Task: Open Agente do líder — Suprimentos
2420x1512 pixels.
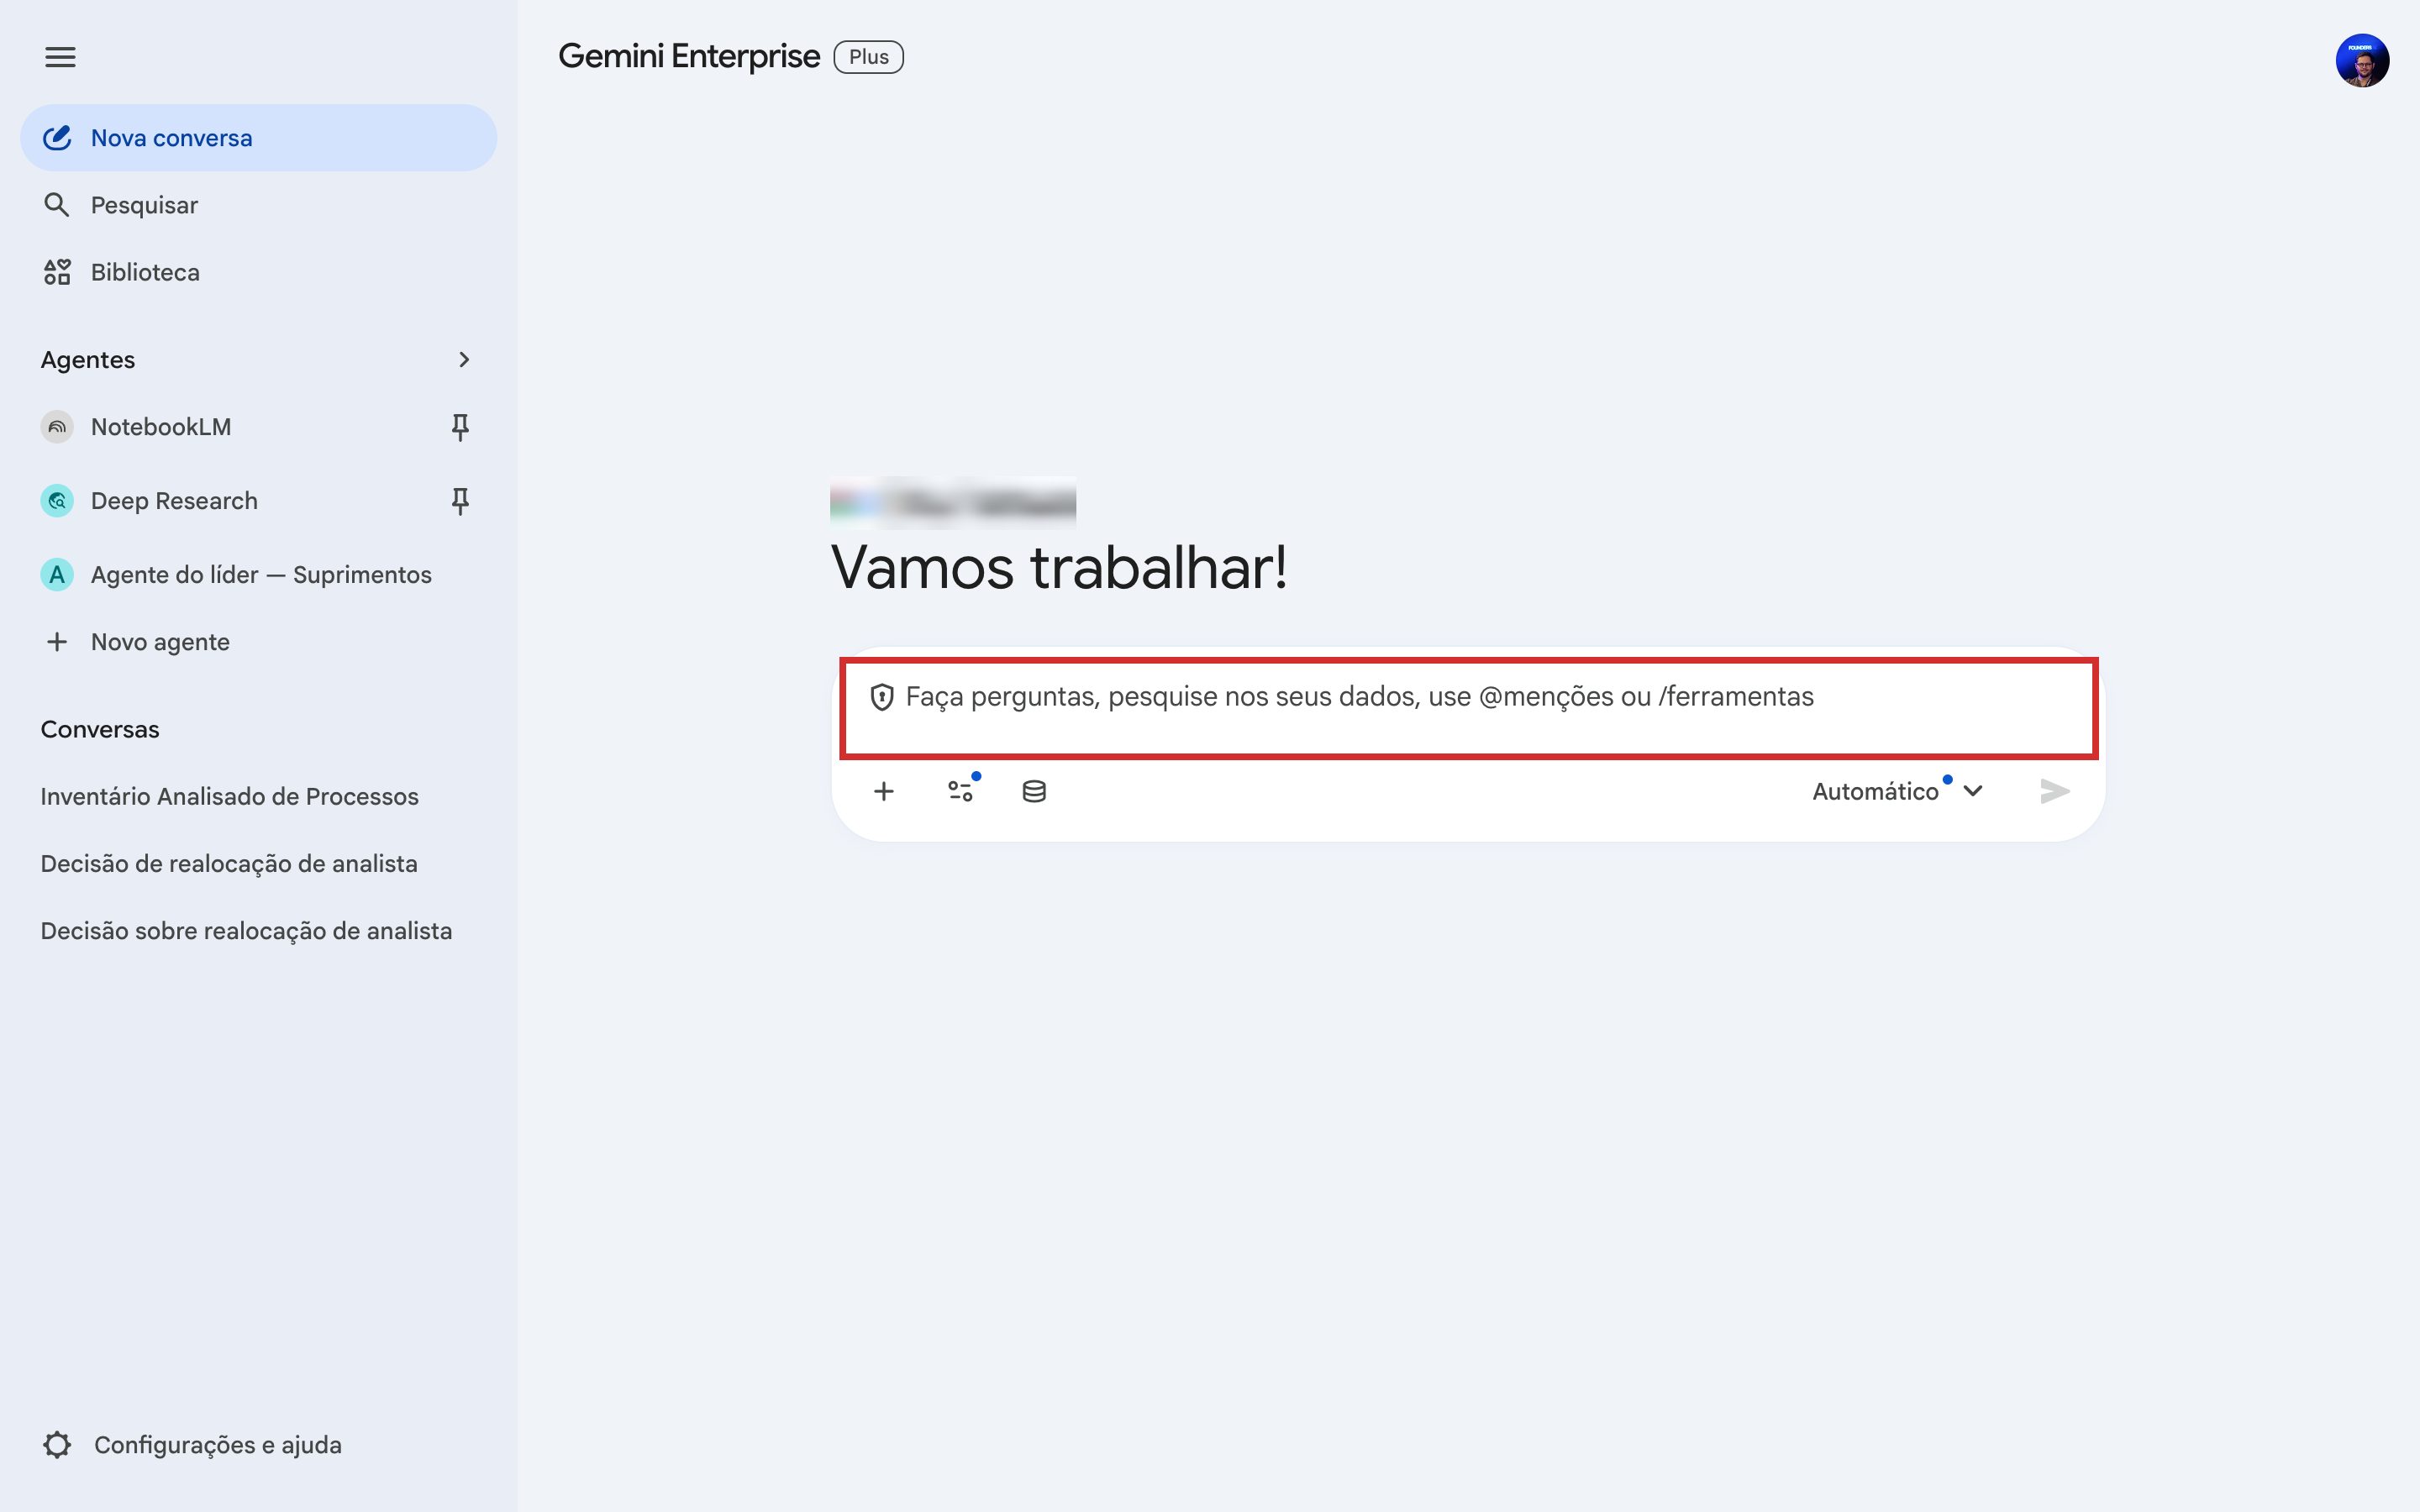Action: point(258,575)
